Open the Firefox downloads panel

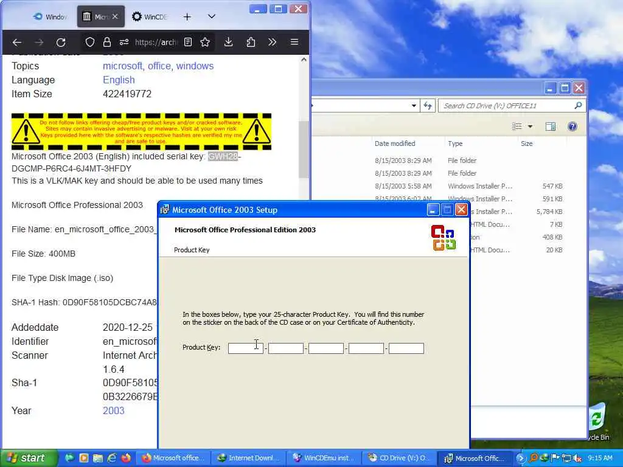point(229,42)
